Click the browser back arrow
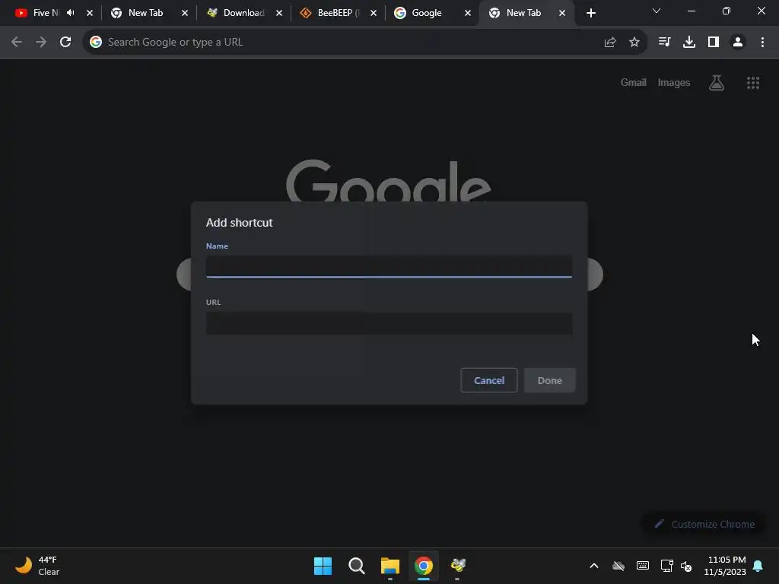The width and height of the screenshot is (779, 584). click(x=17, y=43)
